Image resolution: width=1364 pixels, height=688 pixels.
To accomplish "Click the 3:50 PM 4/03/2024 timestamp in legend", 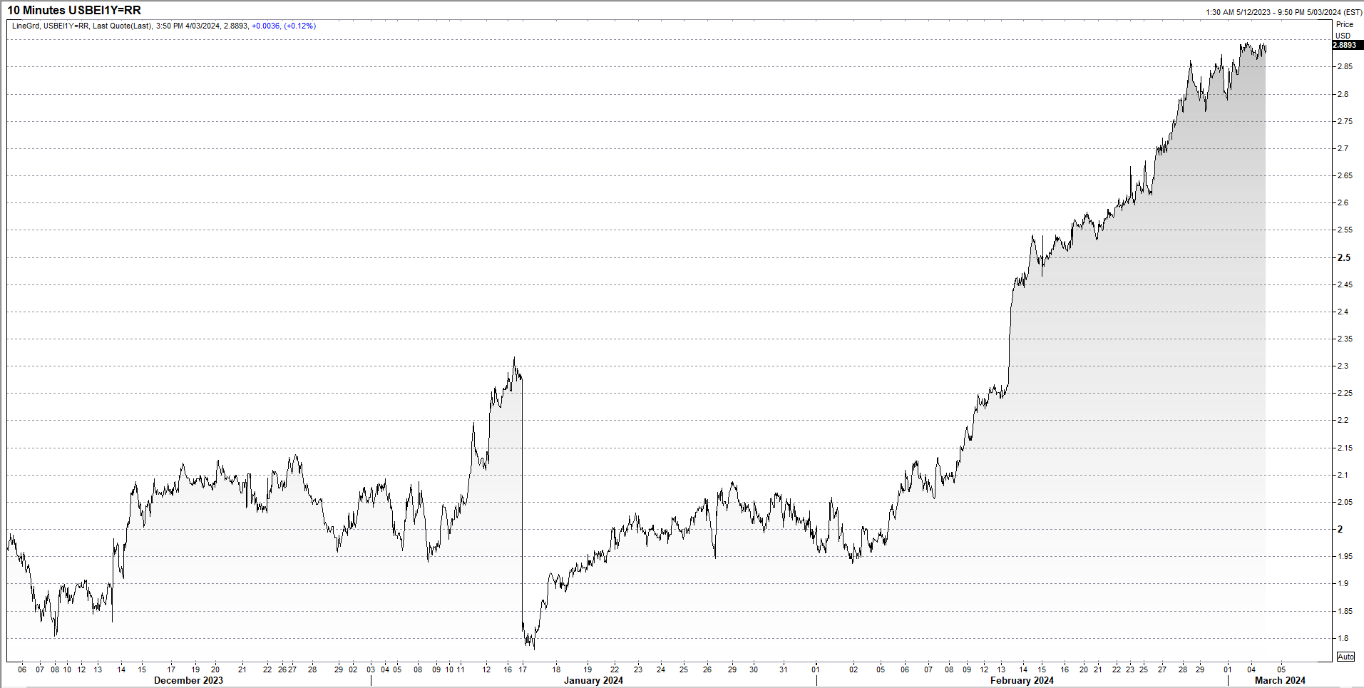I will point(188,26).
